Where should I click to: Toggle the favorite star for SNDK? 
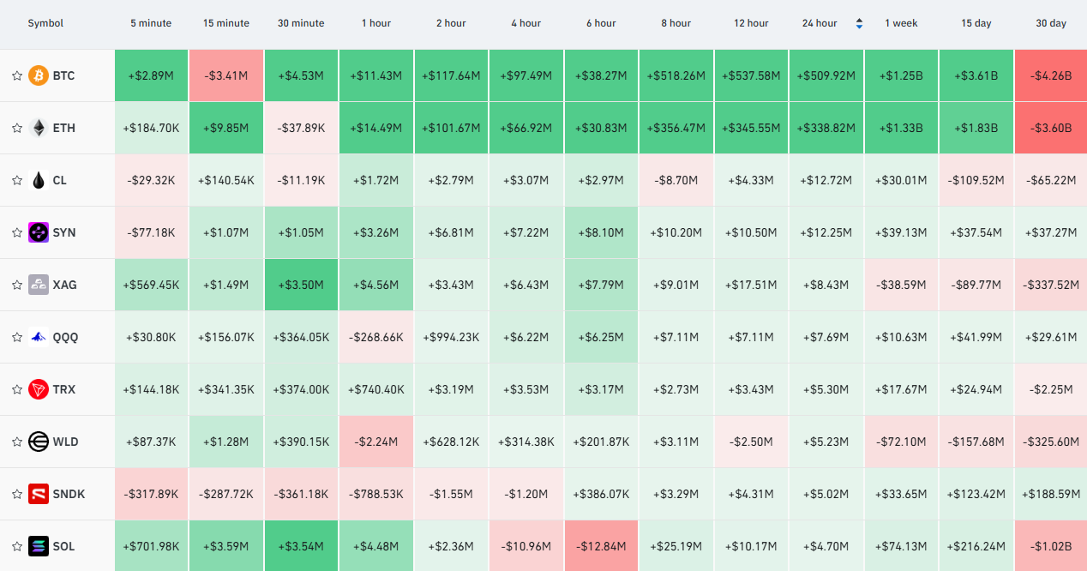pyautogui.click(x=16, y=494)
